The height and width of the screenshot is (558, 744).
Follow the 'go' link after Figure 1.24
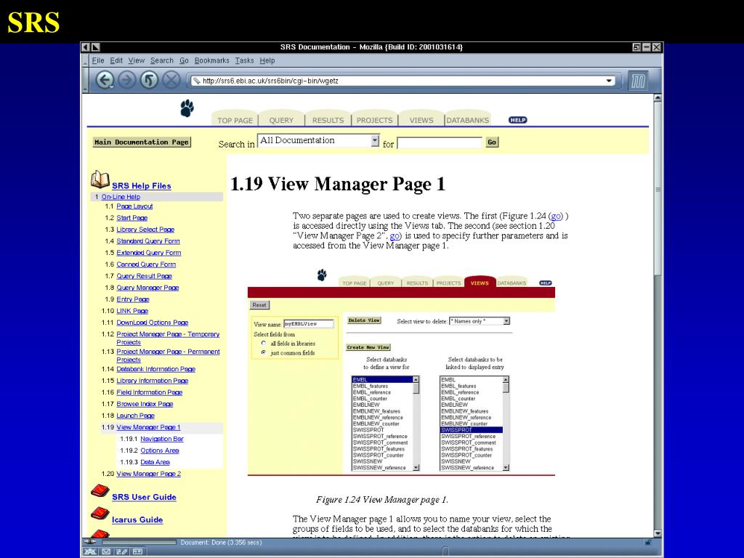tap(556, 216)
